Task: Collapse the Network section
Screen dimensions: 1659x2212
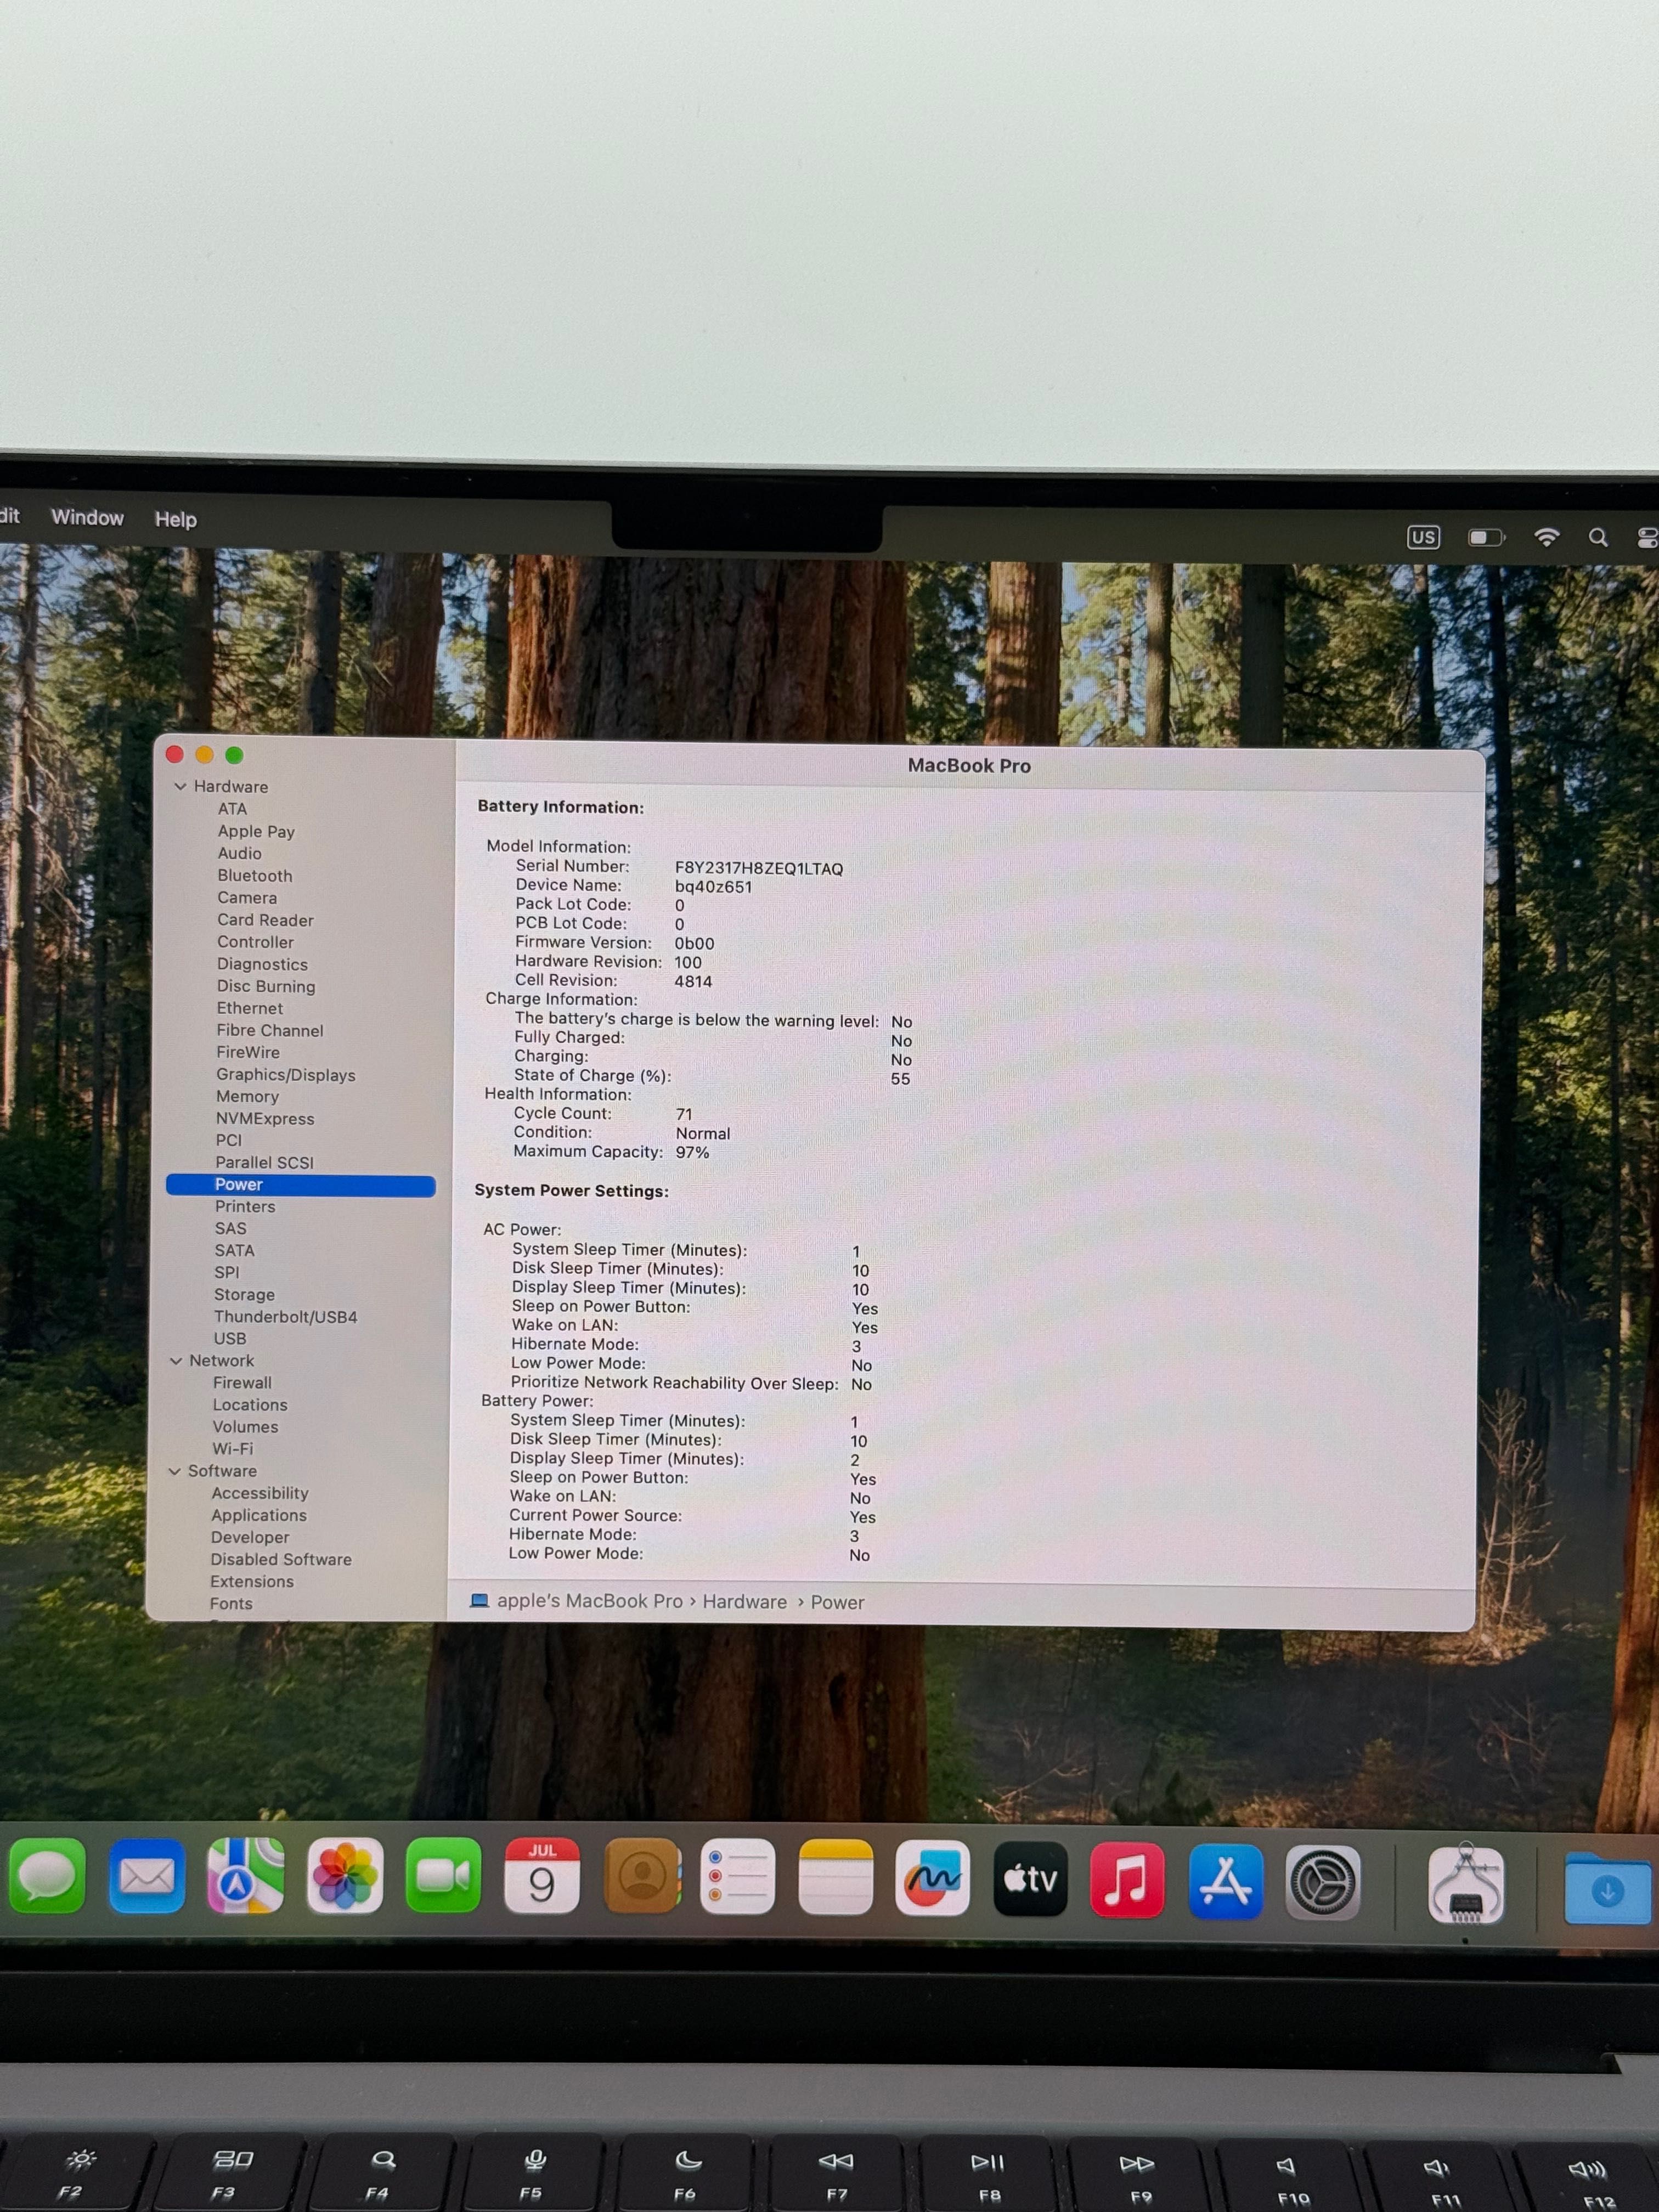Action: coord(176,1361)
